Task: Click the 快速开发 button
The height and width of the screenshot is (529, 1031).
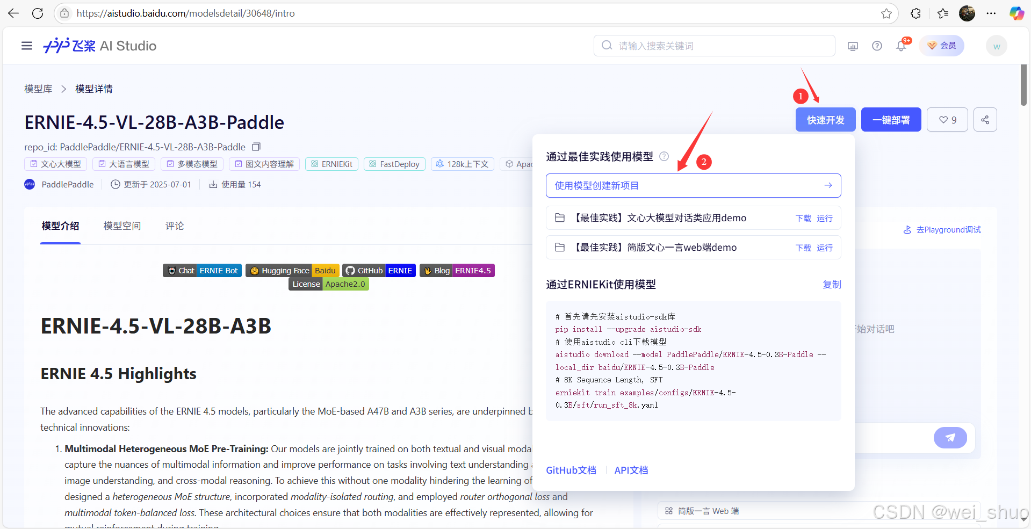Action: coord(826,120)
